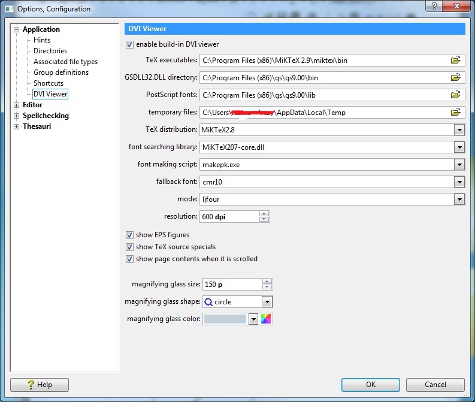Image resolution: width=475 pixels, height=402 pixels.
Task: Click the Help button
Action: 40,385
